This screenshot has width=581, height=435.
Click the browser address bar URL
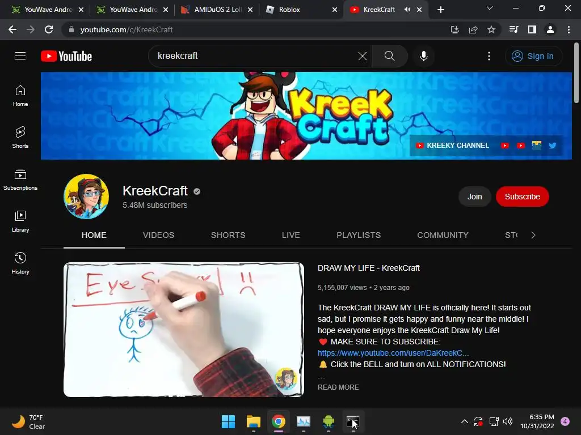127,29
